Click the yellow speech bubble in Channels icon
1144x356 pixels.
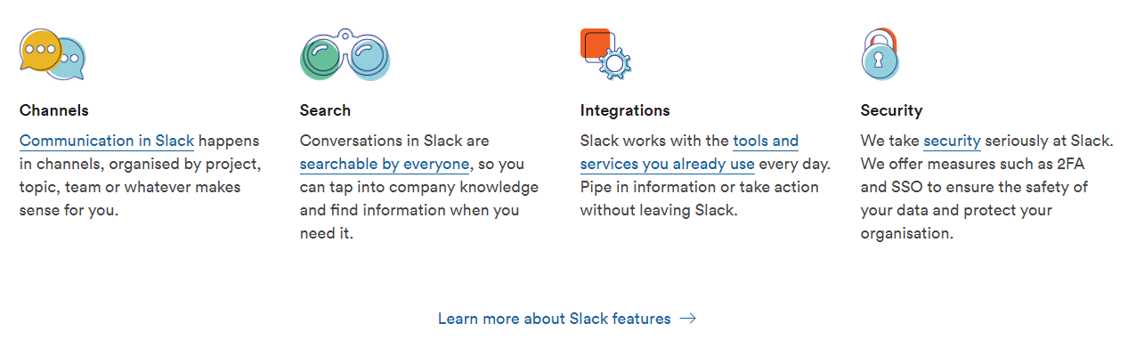(x=39, y=50)
